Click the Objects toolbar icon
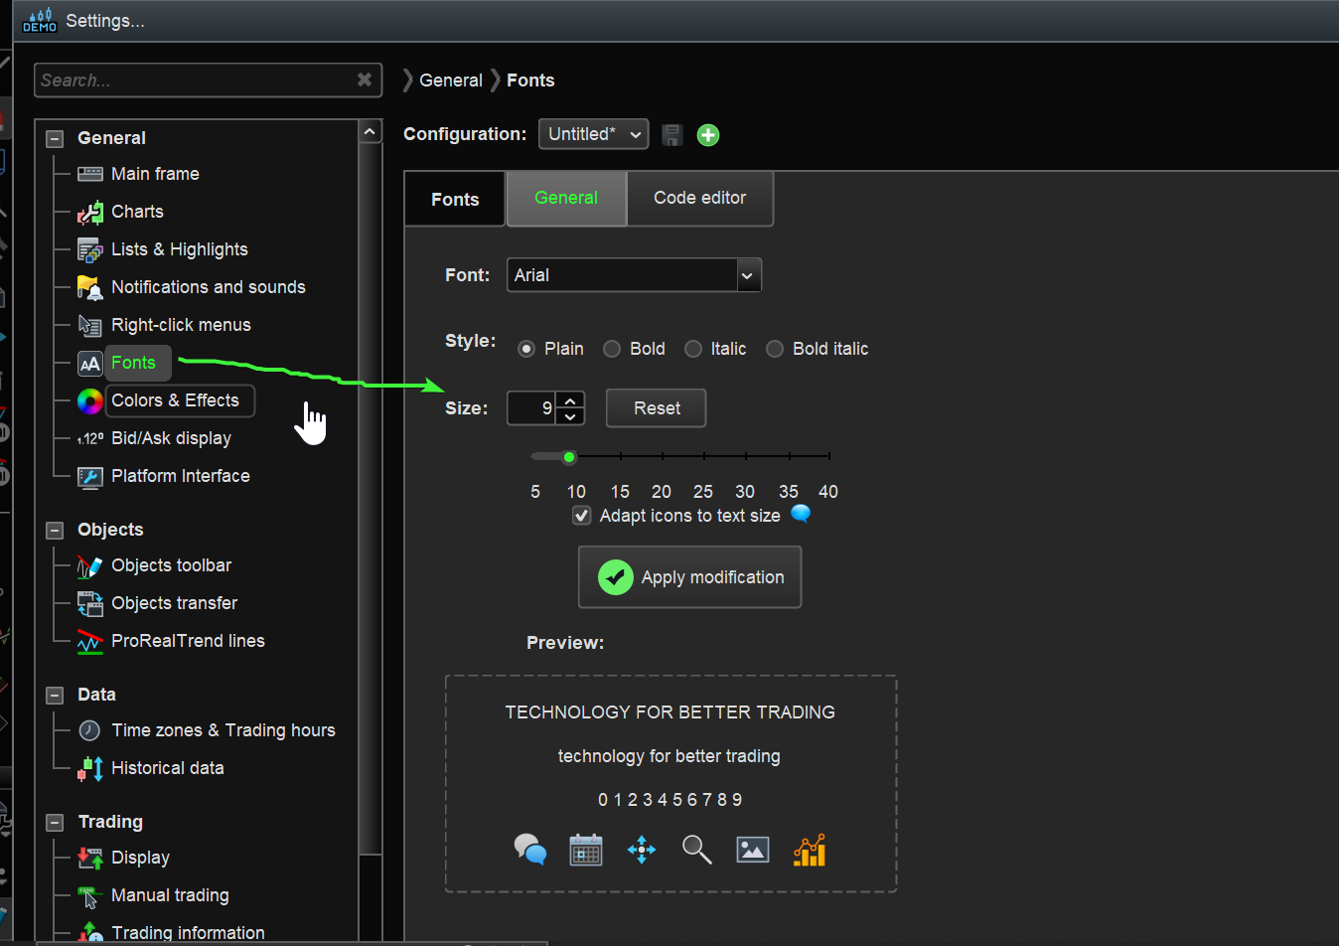The height and width of the screenshot is (946, 1339). coord(90,565)
